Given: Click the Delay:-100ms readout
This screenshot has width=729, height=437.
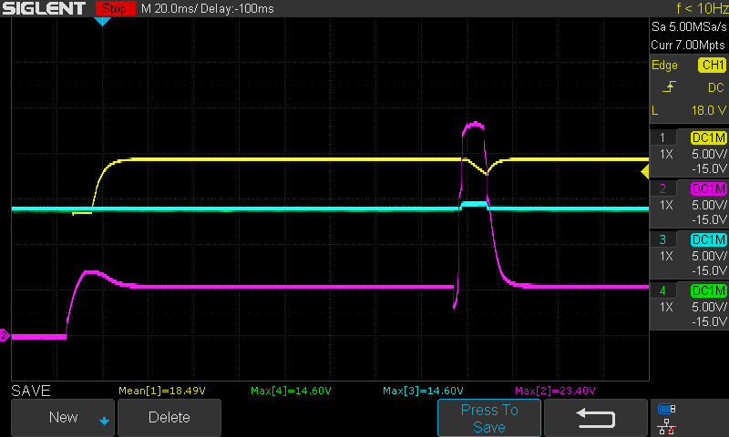Looking at the screenshot, I should 237,8.
